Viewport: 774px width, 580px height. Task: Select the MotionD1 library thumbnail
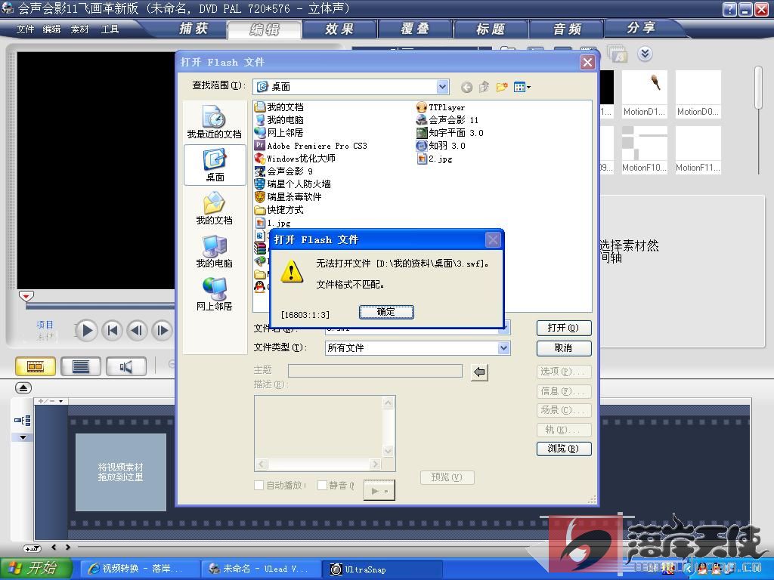(x=644, y=94)
